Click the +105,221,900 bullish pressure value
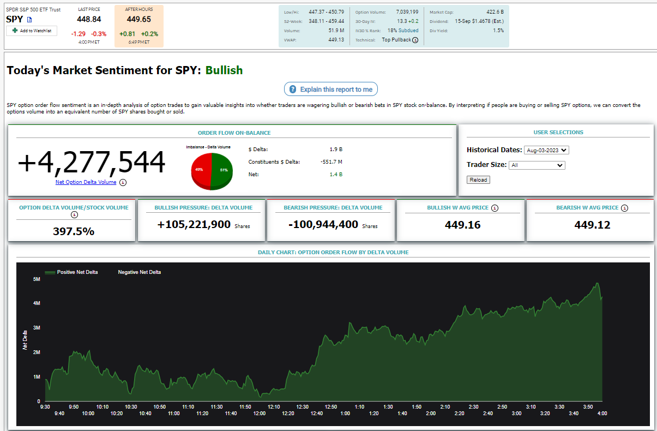 194,224
